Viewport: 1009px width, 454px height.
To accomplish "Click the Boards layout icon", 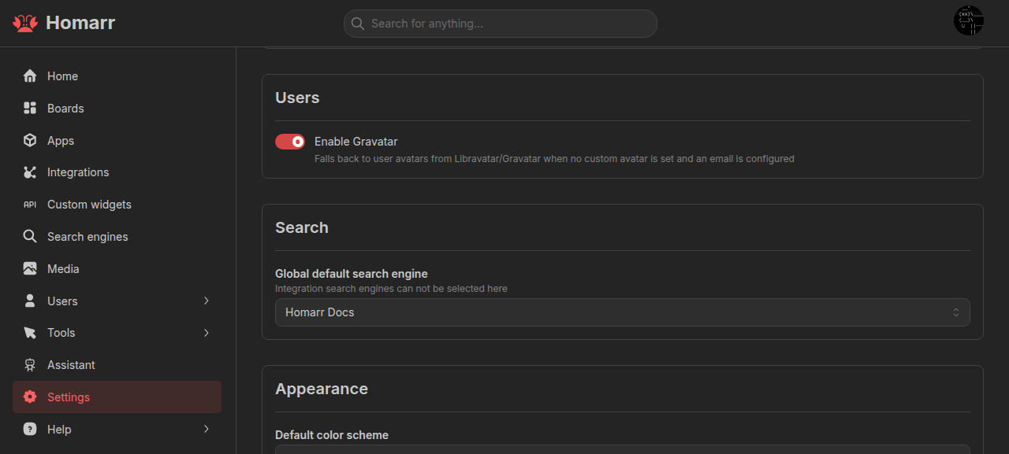I will point(30,109).
